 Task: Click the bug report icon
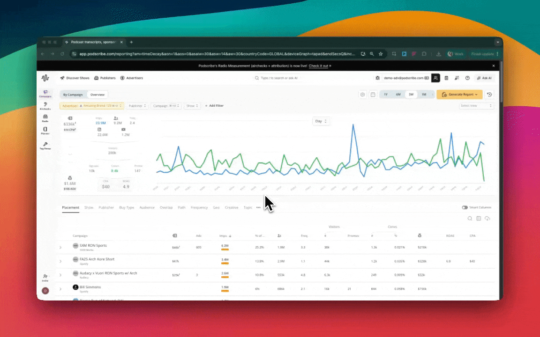tap(377, 78)
